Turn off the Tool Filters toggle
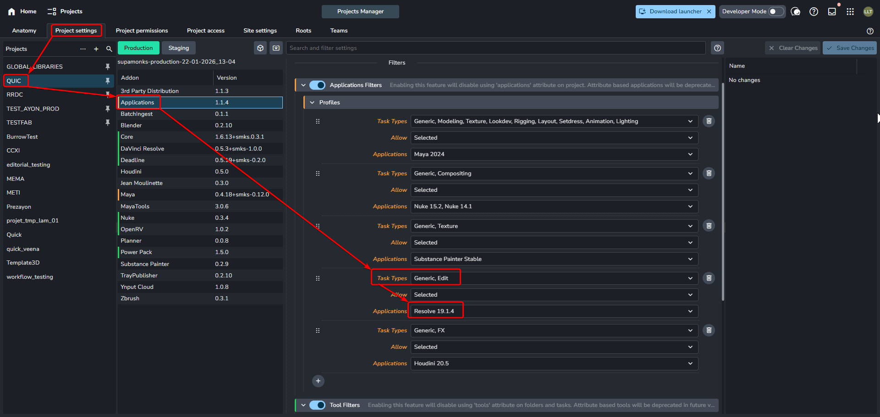Screen dimensions: 880x417 (x=317, y=405)
